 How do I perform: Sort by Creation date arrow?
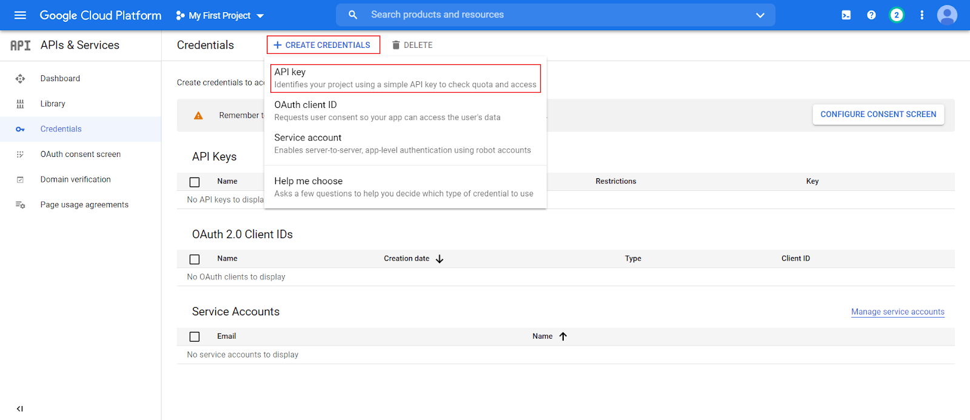[440, 259]
